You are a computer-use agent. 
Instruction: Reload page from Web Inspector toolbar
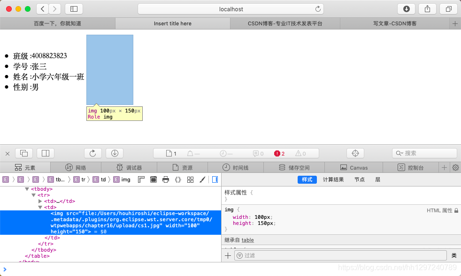pyautogui.click(x=92, y=153)
